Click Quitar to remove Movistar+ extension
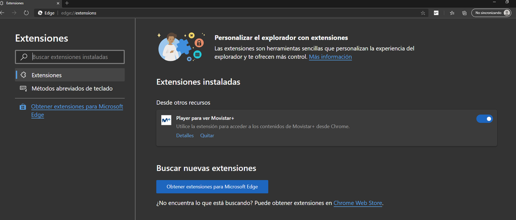Image resolution: width=516 pixels, height=220 pixels. click(207, 136)
